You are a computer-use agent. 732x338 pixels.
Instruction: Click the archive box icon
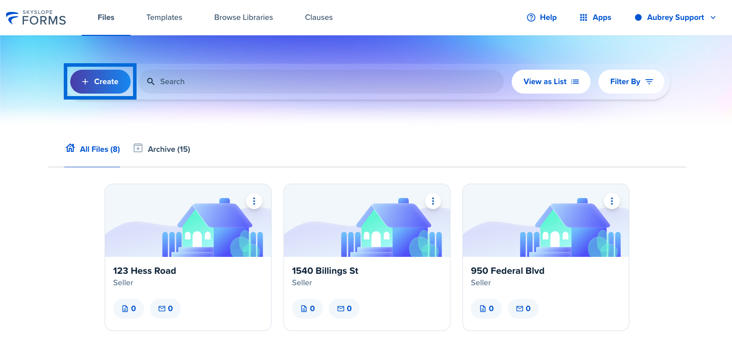tap(138, 148)
